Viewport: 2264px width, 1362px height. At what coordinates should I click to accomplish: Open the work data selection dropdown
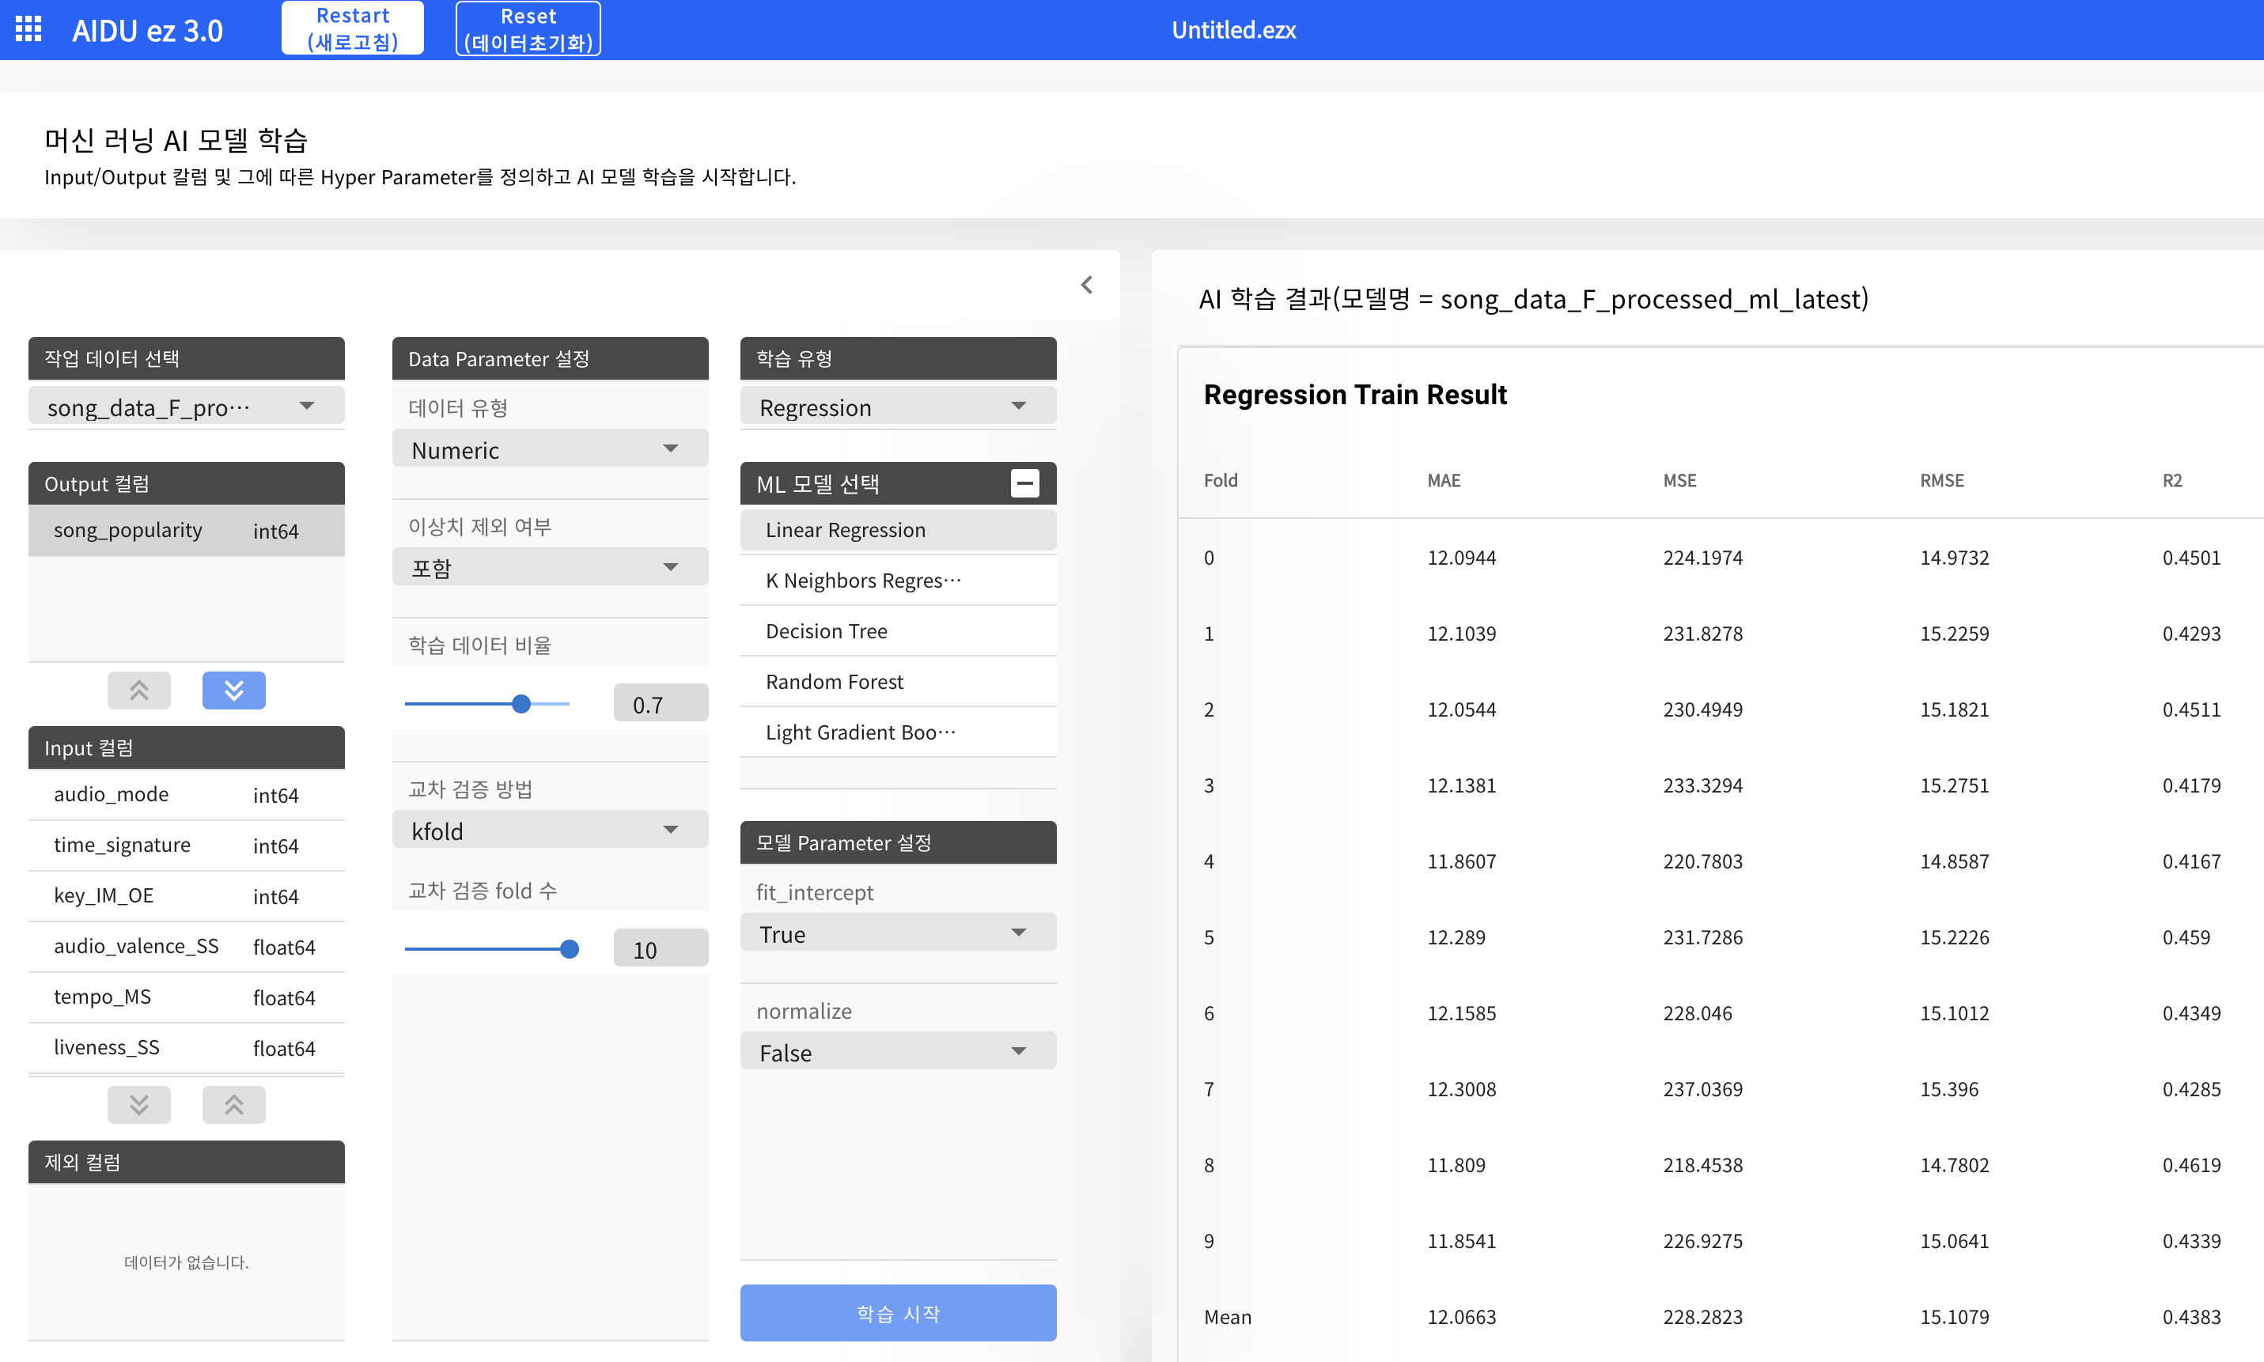[187, 407]
